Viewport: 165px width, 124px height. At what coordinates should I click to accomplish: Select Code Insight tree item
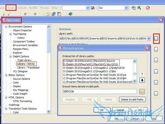pos(20,94)
